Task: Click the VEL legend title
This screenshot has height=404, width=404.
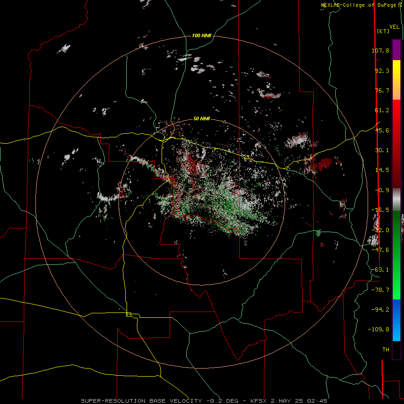Action: 394,26
